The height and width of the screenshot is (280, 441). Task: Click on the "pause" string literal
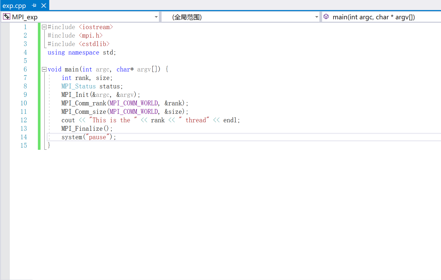pos(97,137)
